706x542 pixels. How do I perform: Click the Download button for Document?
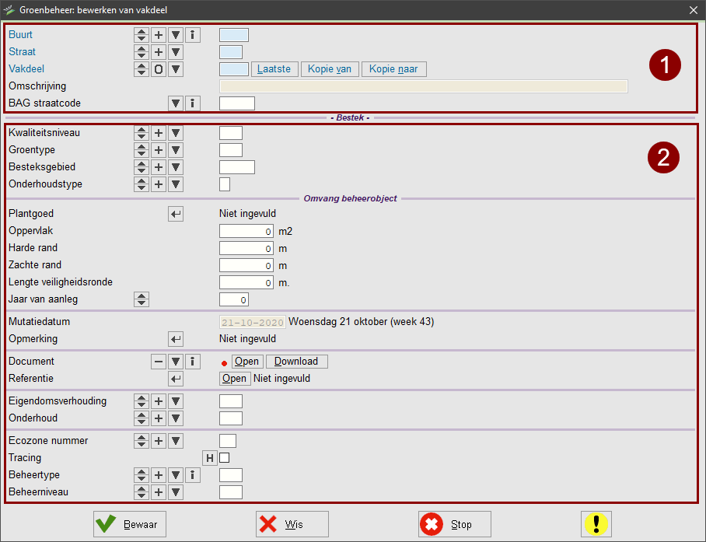click(x=296, y=362)
